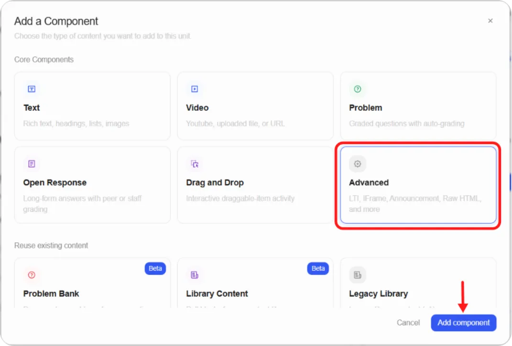
Task: Click the Add component button
Action: click(463, 323)
